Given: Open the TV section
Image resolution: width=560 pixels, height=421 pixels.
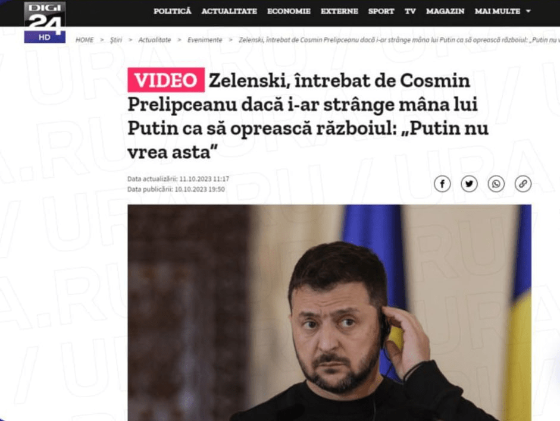Looking at the screenshot, I should pos(410,11).
